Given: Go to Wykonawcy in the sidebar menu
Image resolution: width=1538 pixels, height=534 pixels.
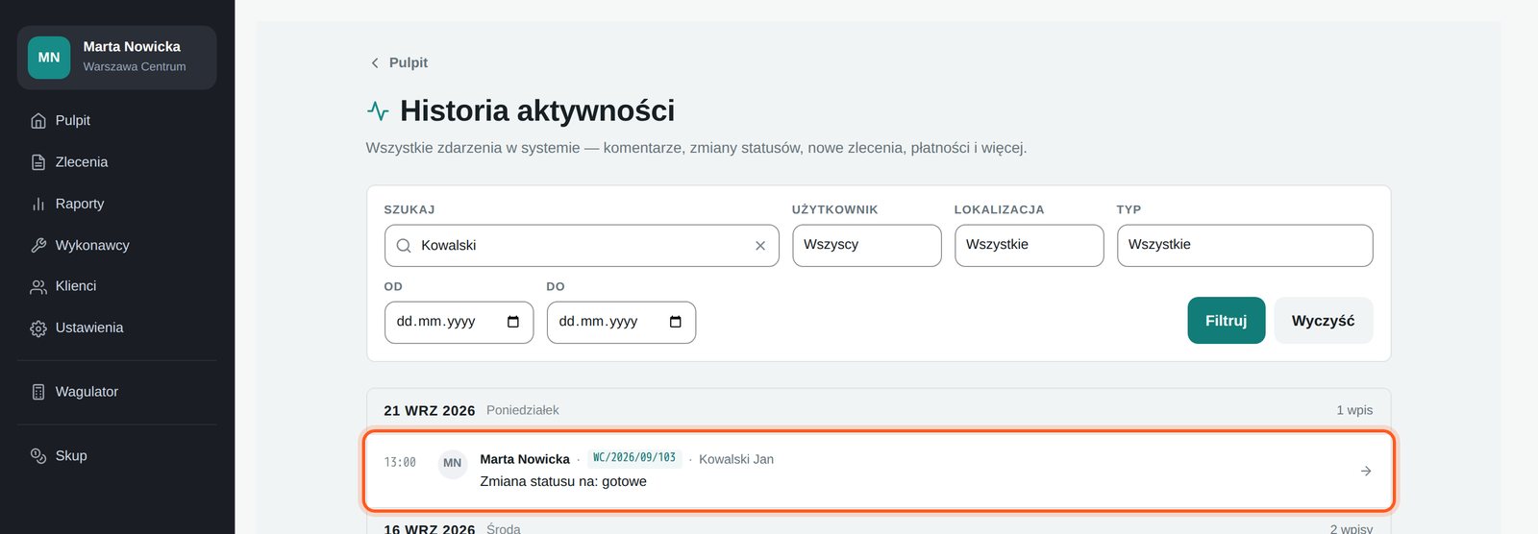Looking at the screenshot, I should coord(117,245).
